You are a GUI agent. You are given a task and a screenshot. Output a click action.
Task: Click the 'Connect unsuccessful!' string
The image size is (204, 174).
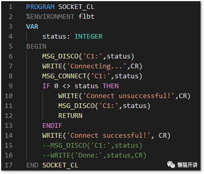coord(129,96)
